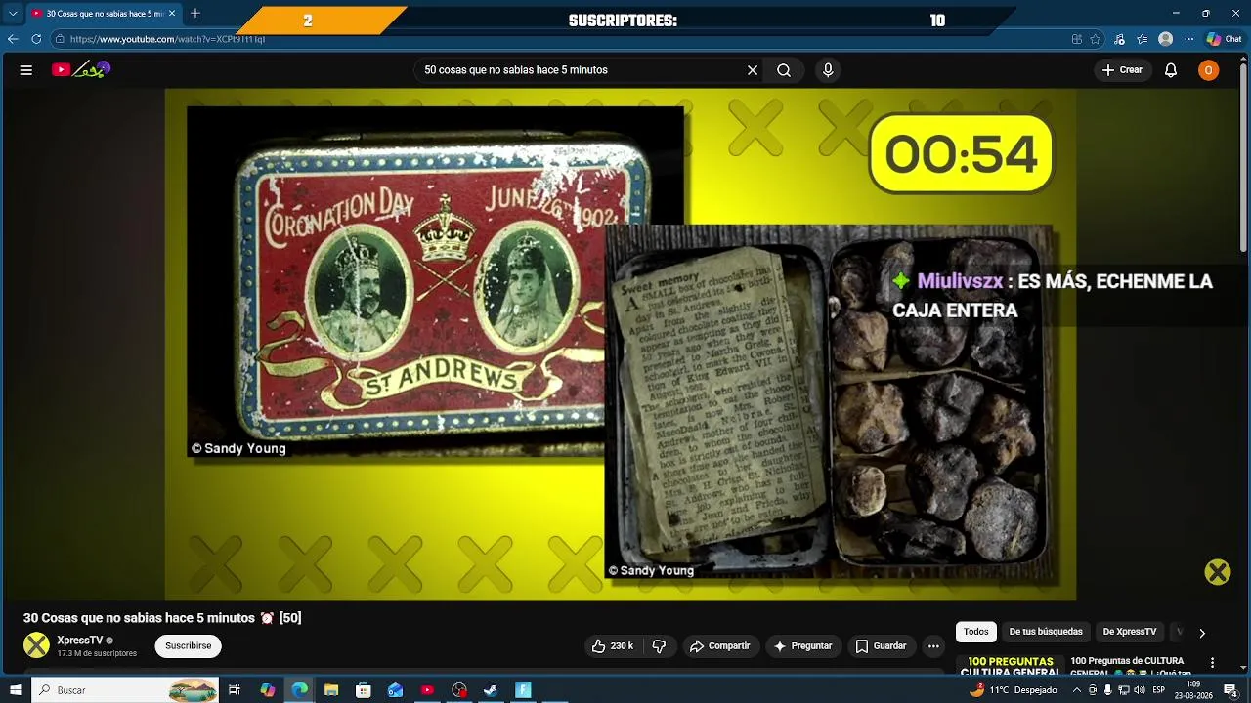Click the Preguntar button
Viewport: 1251px width, 703px height.
[x=802, y=646]
